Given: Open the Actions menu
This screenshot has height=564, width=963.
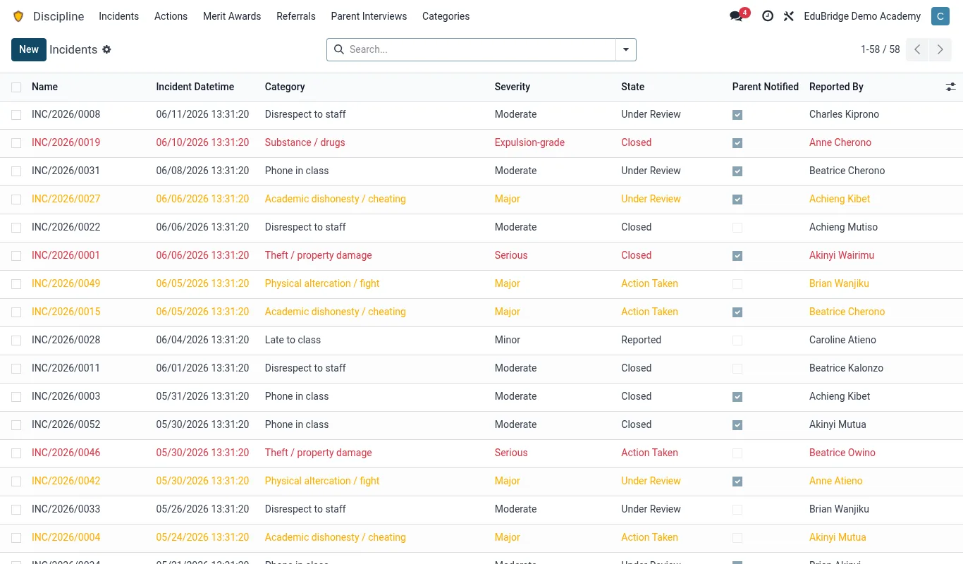Looking at the screenshot, I should pyautogui.click(x=171, y=16).
